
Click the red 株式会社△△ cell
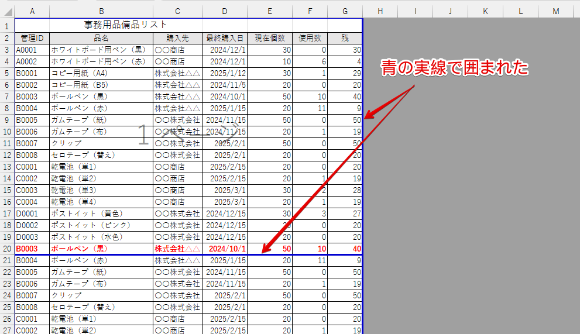[x=177, y=249]
